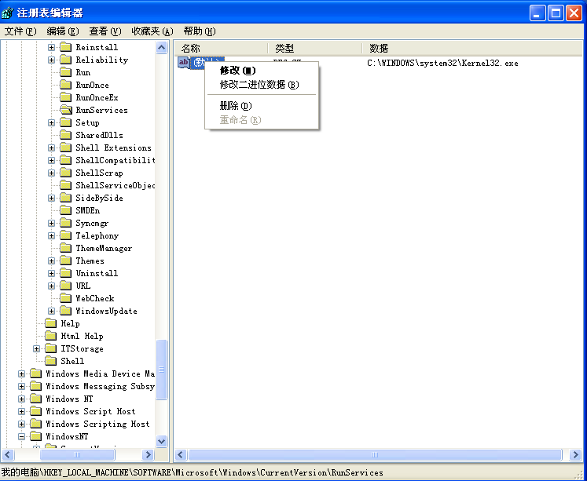The image size is (587, 481).
Task: Click the Registry Editor title bar icon
Action: point(8,13)
